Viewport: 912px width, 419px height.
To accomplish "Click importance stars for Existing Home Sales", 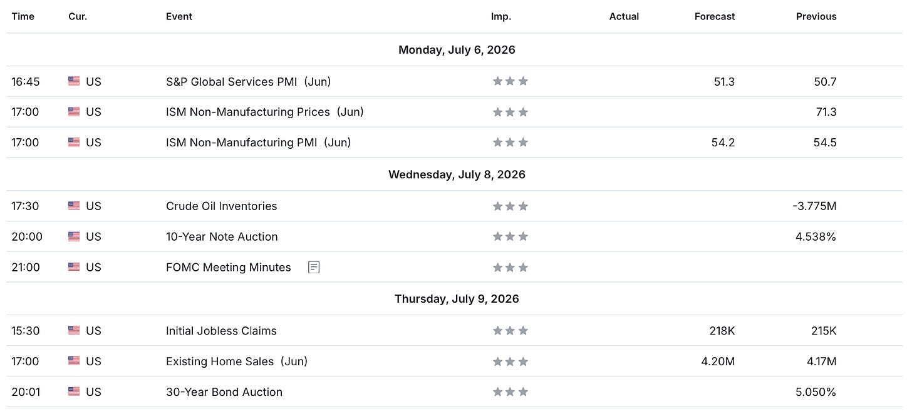I will click(x=510, y=361).
